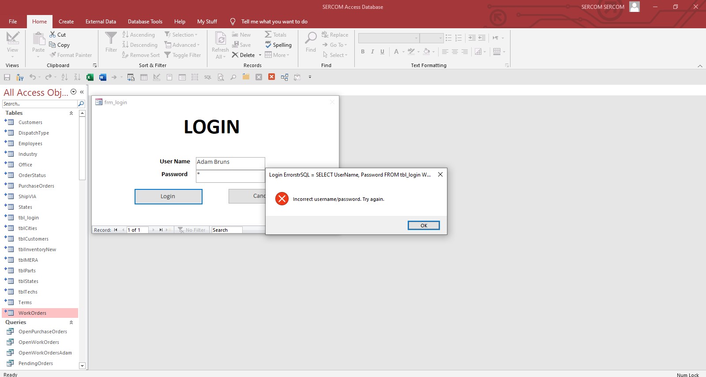This screenshot has width=706, height=377.
Task: Open the File menu
Action: coord(13,22)
